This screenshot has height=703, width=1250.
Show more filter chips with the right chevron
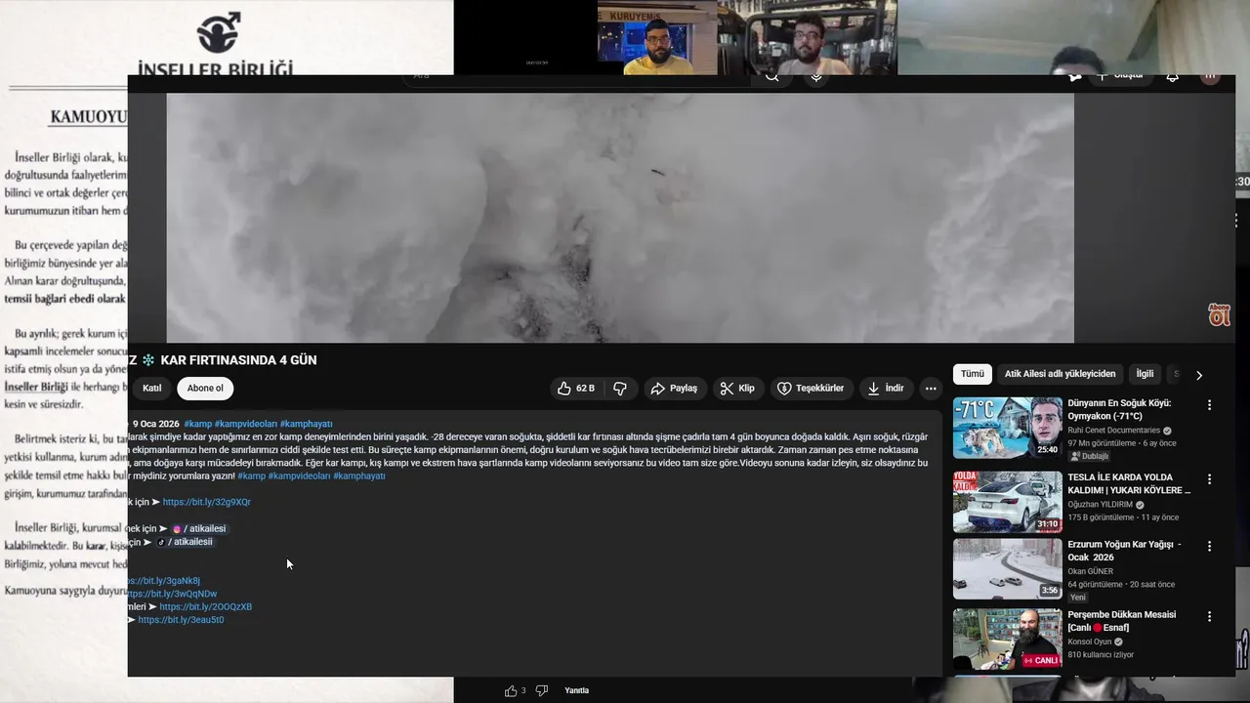click(1199, 375)
